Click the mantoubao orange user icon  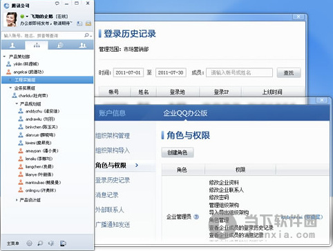click(x=21, y=182)
